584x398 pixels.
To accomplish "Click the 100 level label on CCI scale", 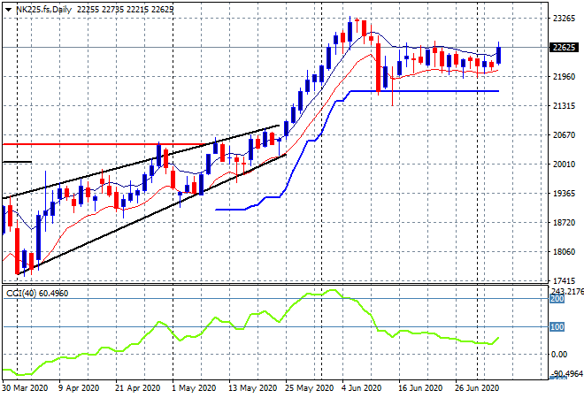I will pyautogui.click(x=557, y=327).
